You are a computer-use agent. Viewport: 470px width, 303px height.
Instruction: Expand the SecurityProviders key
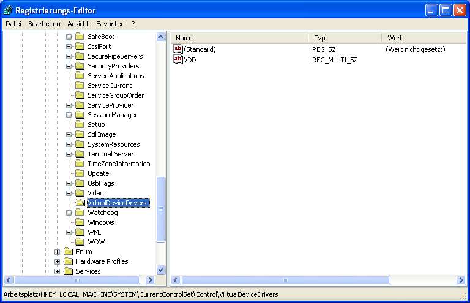click(69, 66)
